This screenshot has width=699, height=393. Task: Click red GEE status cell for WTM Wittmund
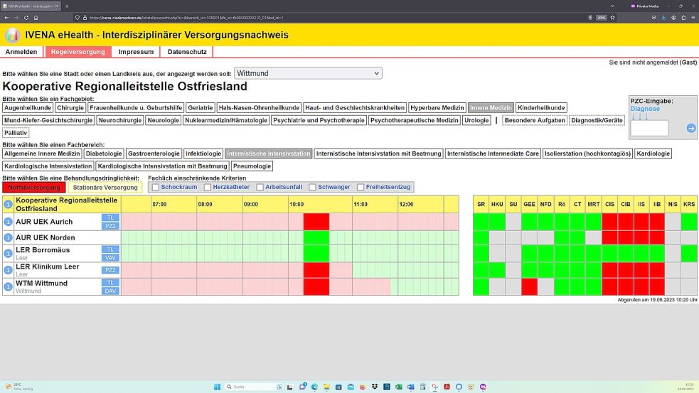pyautogui.click(x=529, y=286)
